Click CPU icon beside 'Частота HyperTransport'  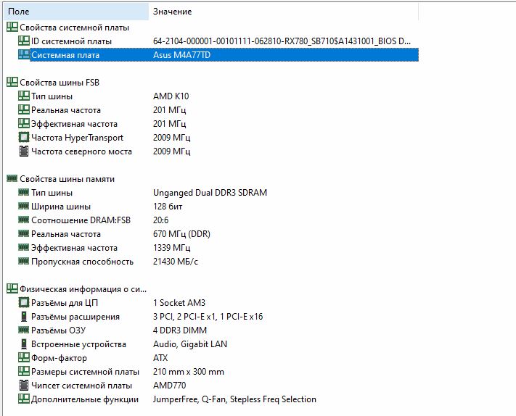coord(24,137)
